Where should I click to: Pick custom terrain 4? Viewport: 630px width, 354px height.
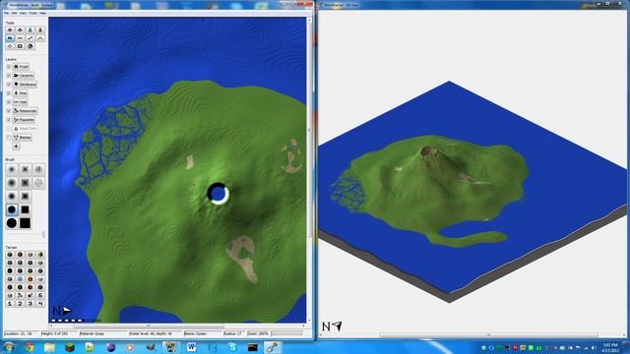click(39, 304)
